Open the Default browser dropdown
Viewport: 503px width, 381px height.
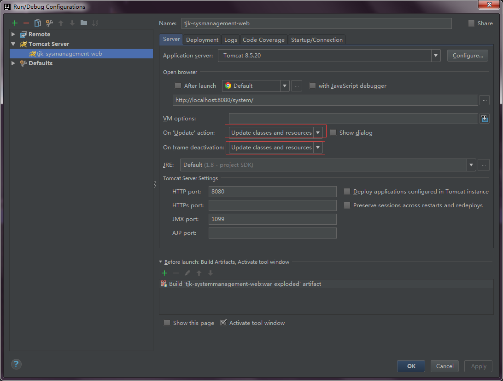coord(285,86)
